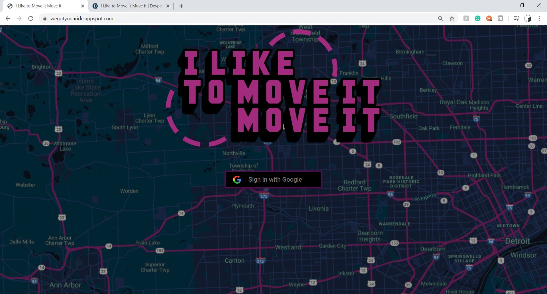Open Chrome's three-dot menu

[539, 19]
